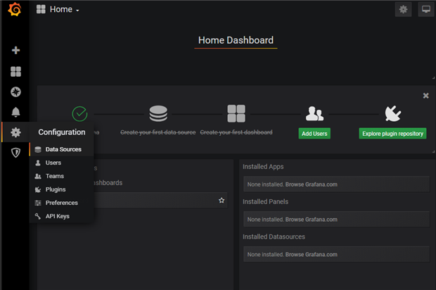The image size is (436, 290).
Task: Open the Explore compass icon
Action: click(16, 92)
